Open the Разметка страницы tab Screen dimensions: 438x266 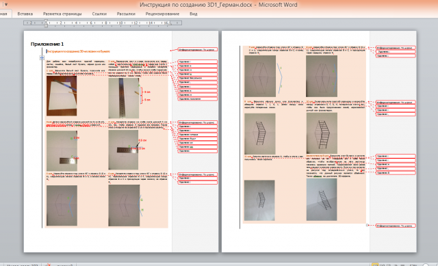coord(62,14)
